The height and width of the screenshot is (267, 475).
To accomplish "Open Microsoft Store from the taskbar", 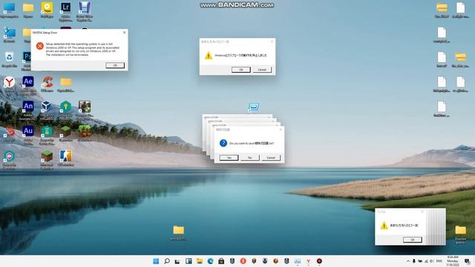I will pyautogui.click(x=221, y=261).
